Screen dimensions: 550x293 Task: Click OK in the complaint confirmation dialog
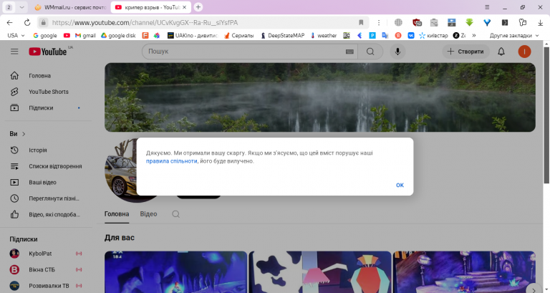point(400,185)
